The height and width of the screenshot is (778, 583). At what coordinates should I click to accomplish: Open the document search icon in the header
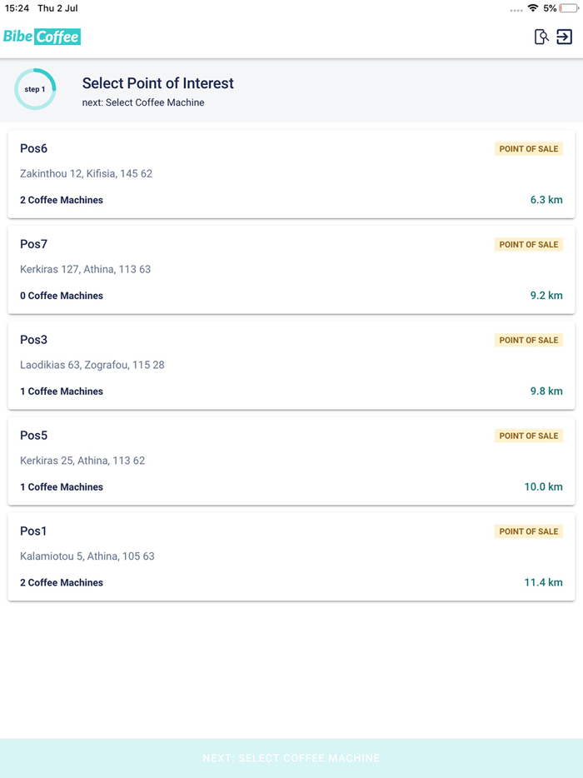click(540, 37)
